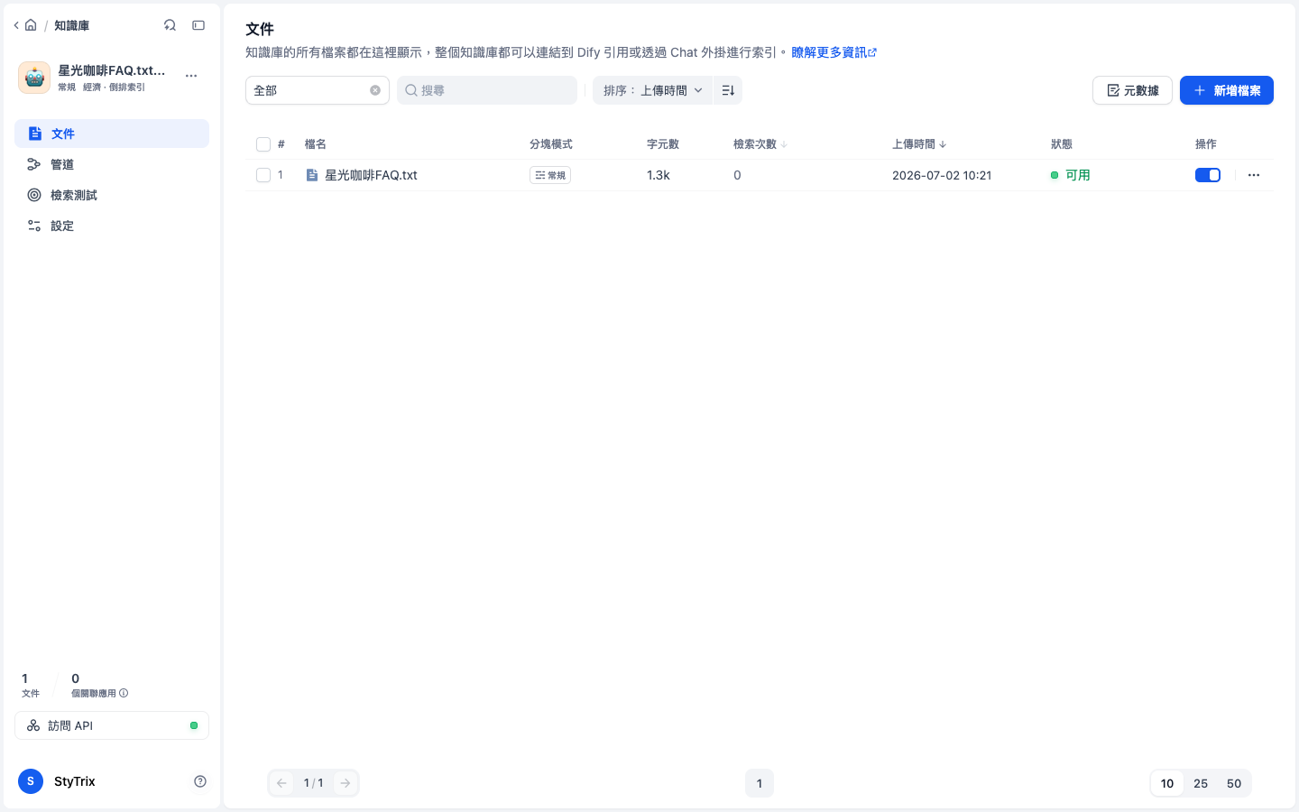
Task: Open the 瞭解更多資訊 link
Action: tap(834, 52)
